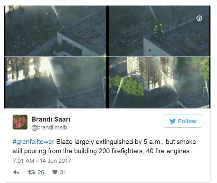The height and width of the screenshot is (183, 217).
Task: Click the Twitter bird in the Follow button
Action: 173,121
